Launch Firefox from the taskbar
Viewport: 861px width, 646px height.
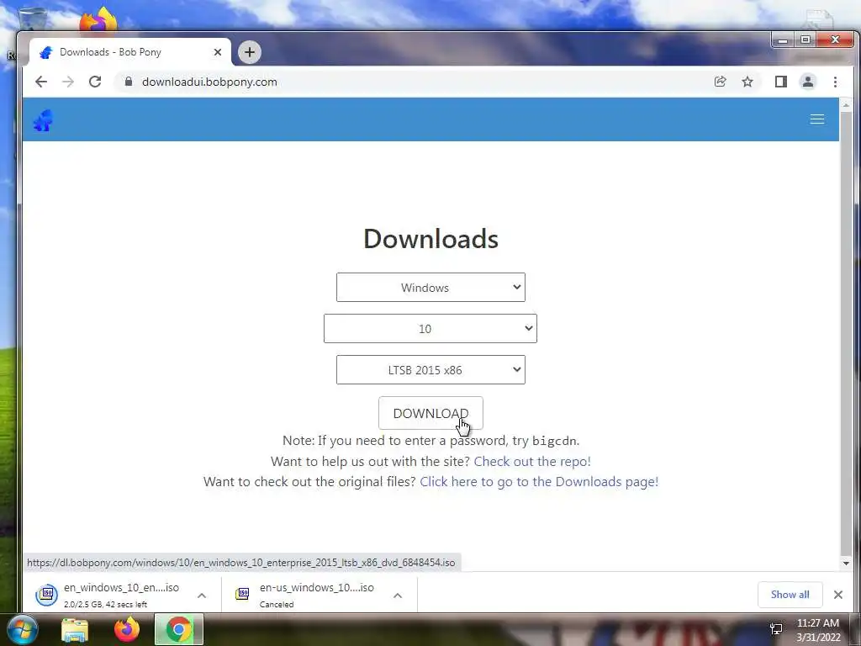[x=127, y=629]
